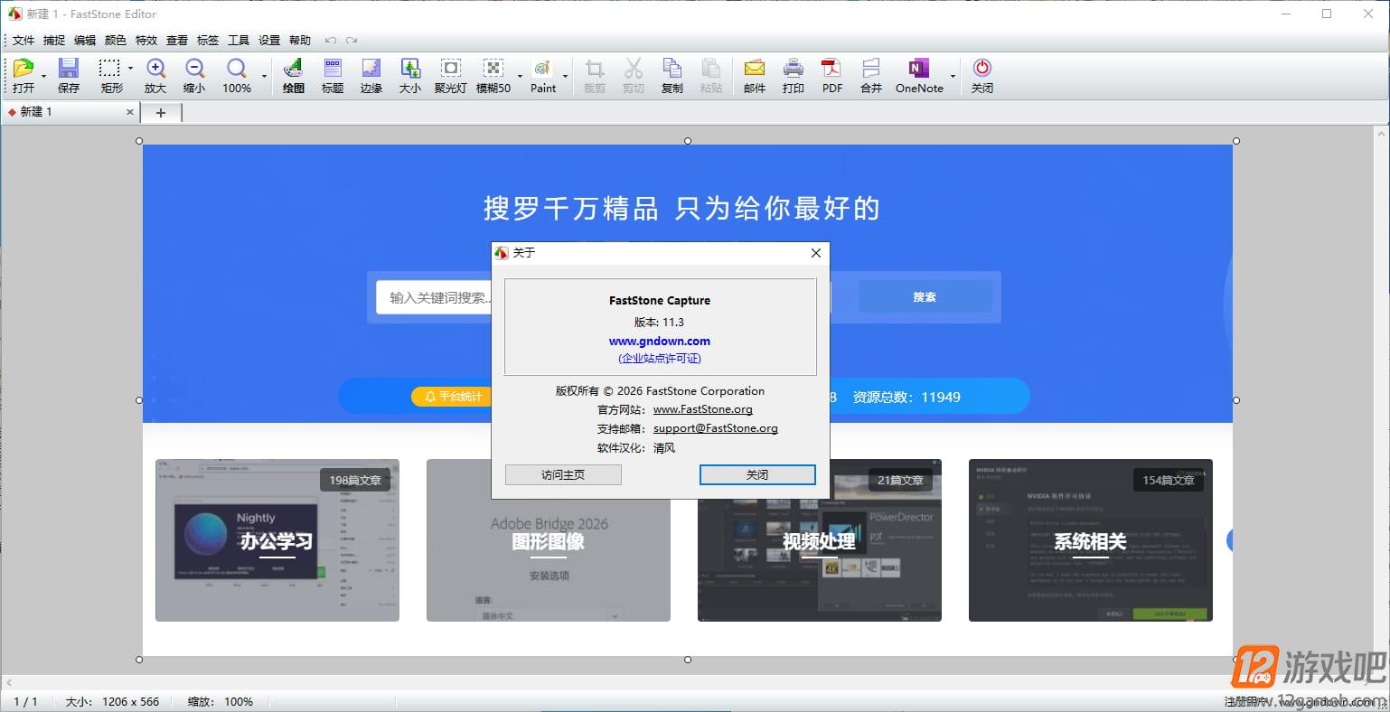Expand the Paint external editor dropdown
The width and height of the screenshot is (1390, 712).
[x=566, y=76]
